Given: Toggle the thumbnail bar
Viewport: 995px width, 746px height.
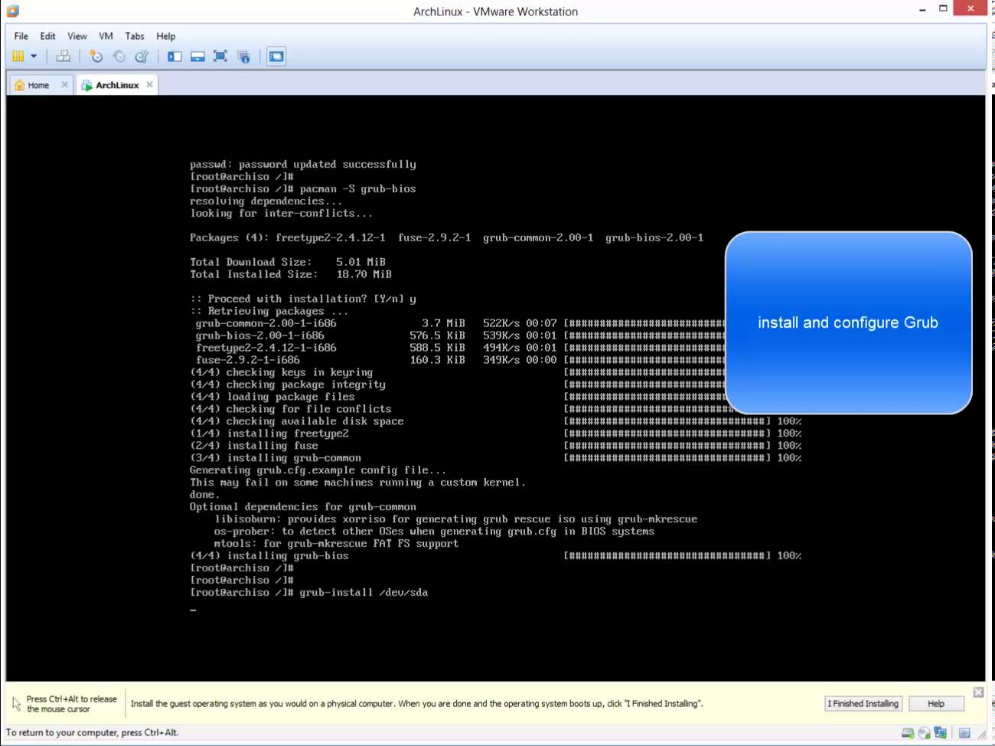Looking at the screenshot, I should tap(197, 56).
